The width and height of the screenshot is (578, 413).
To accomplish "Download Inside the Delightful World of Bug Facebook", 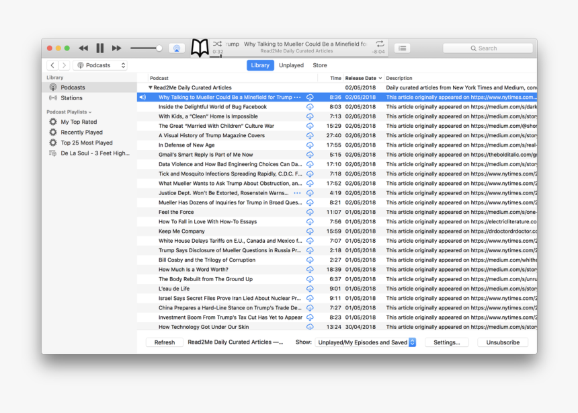I will [310, 107].
